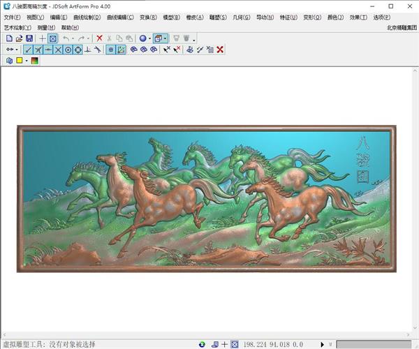
Task: Cut selection with the scissors icon
Action: coord(110,38)
